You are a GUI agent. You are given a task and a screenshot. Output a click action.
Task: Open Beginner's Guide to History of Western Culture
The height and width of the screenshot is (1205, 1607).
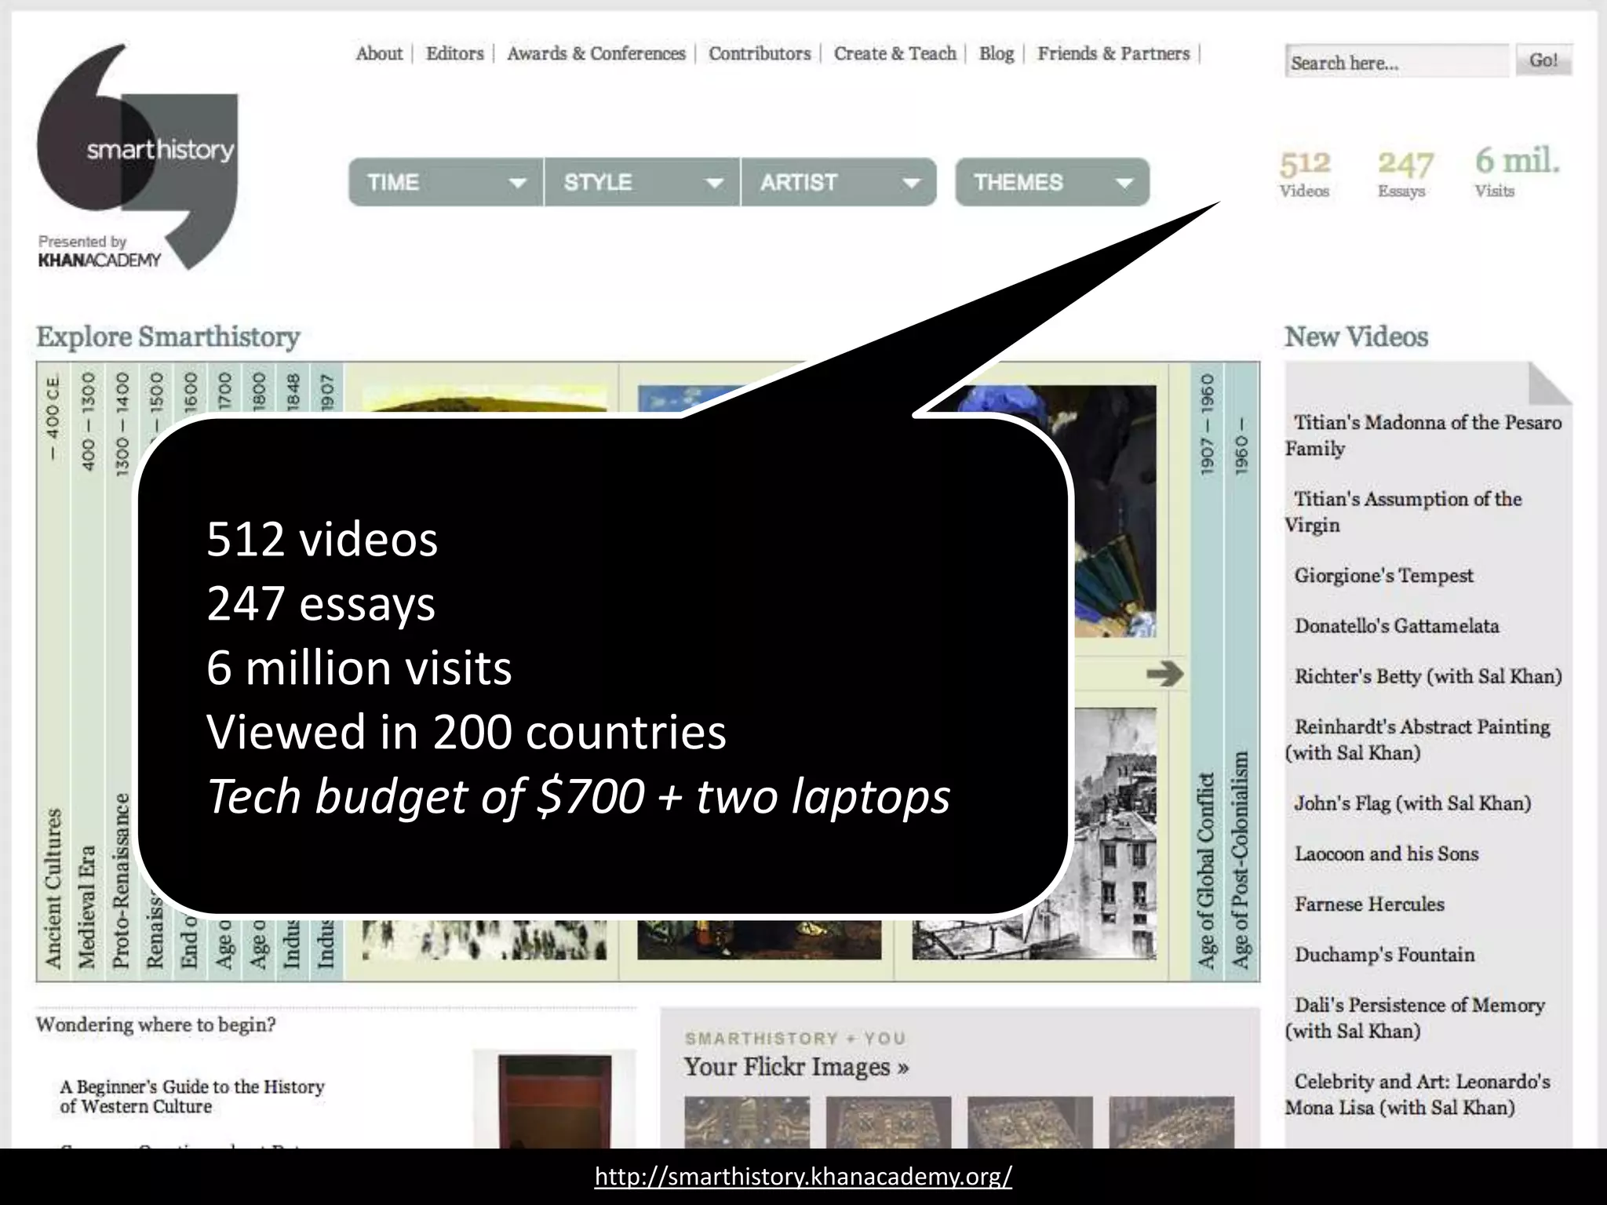[x=192, y=1096]
